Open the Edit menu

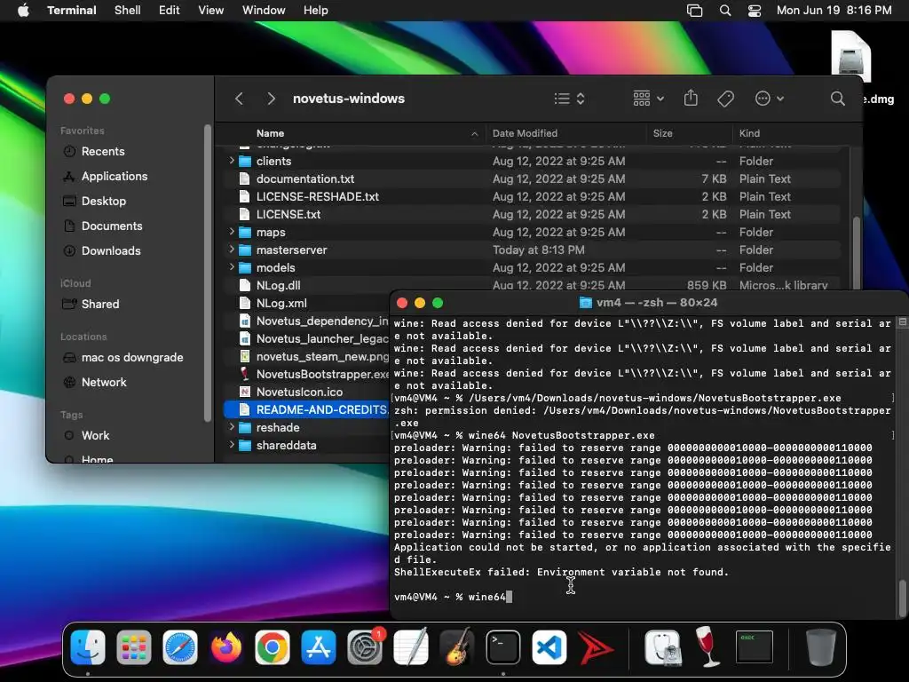[170, 11]
